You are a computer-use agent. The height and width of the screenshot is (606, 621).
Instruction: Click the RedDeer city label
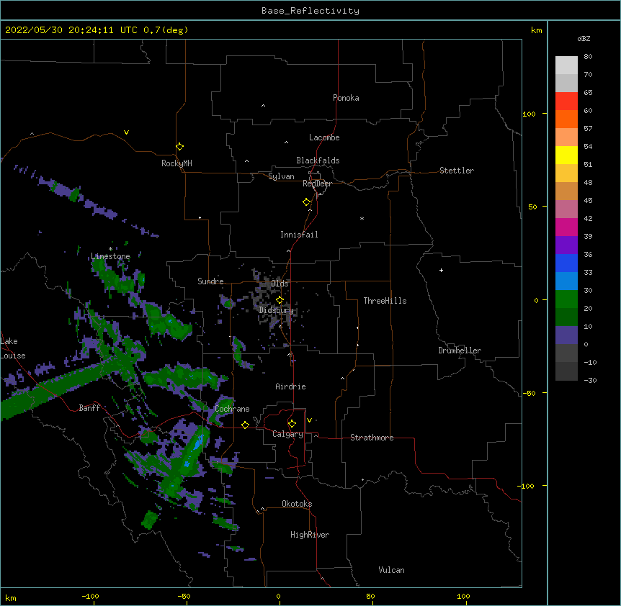point(317,184)
